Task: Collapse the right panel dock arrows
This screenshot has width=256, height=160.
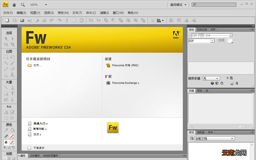Action: (x=253, y=26)
